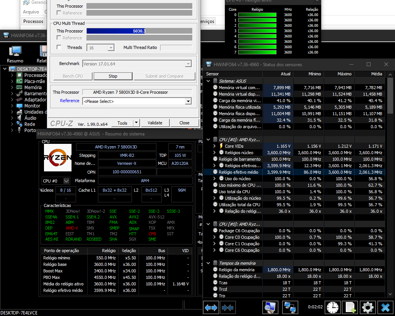Click the Barramento bus icon in the tree

pyautogui.click(x=20, y=93)
